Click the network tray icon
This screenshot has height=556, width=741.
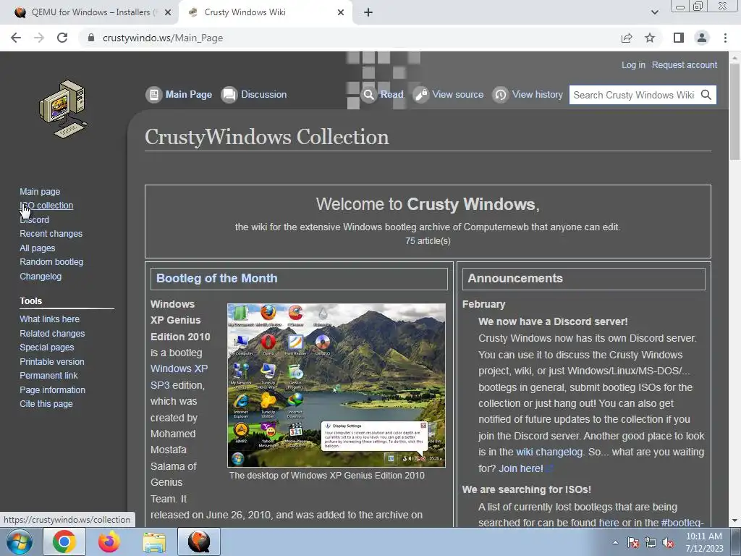(651, 543)
